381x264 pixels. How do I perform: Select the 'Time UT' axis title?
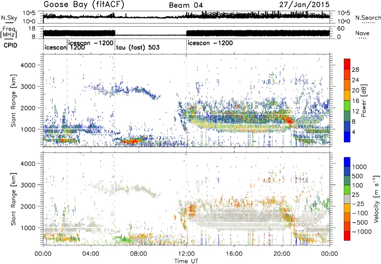coord(186,261)
